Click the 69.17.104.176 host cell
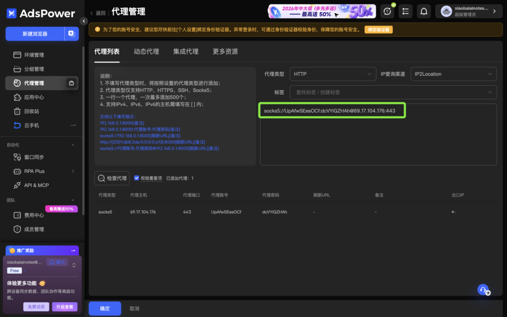The image size is (507, 317). (143, 212)
